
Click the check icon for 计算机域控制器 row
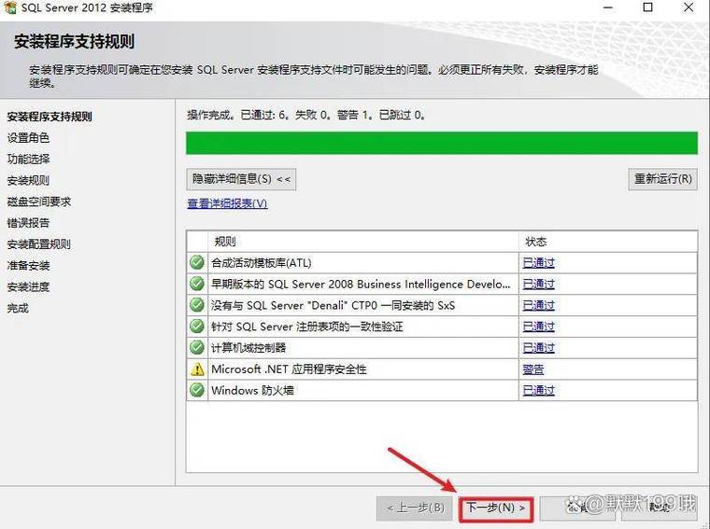pyautogui.click(x=196, y=347)
